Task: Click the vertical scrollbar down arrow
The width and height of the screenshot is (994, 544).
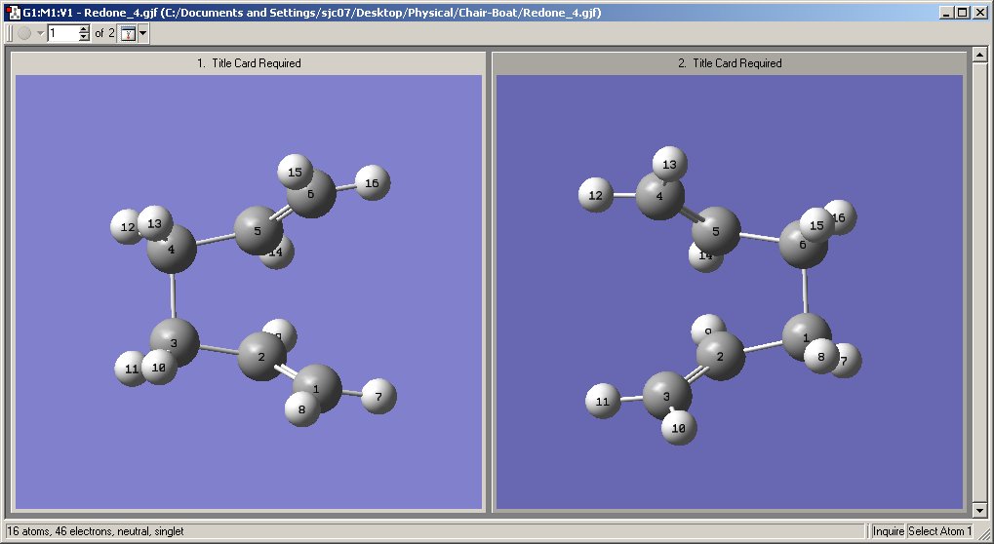Action: tap(980, 509)
